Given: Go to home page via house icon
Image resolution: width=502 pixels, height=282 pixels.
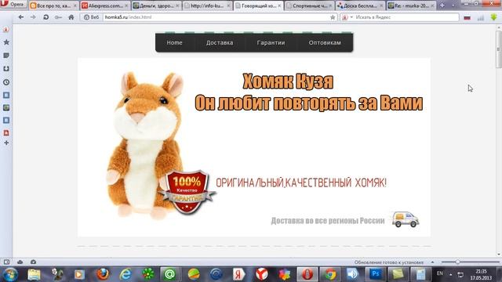Looking at the screenshot, I should 71,17.
